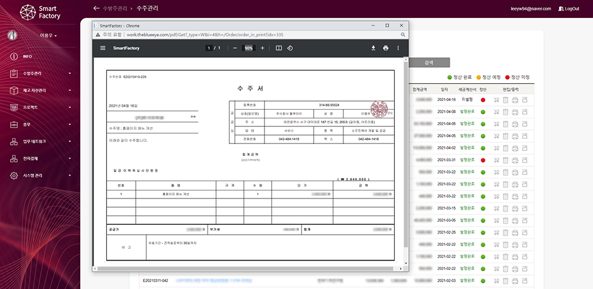This screenshot has width=593, height=289.
Task: Delete the 2021-04-08 order row
Action: (x=505, y=112)
